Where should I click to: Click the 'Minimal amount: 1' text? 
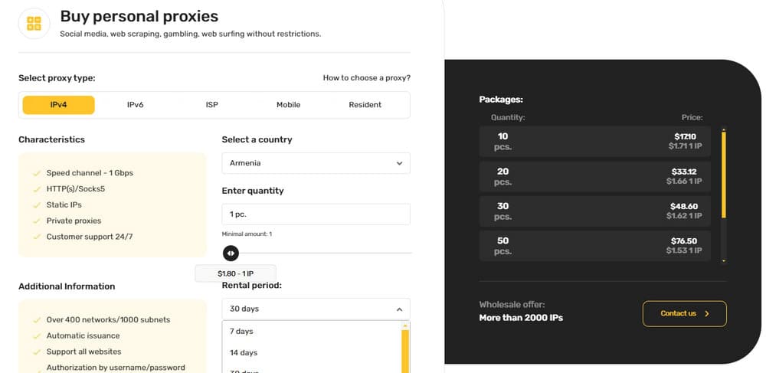click(x=247, y=234)
